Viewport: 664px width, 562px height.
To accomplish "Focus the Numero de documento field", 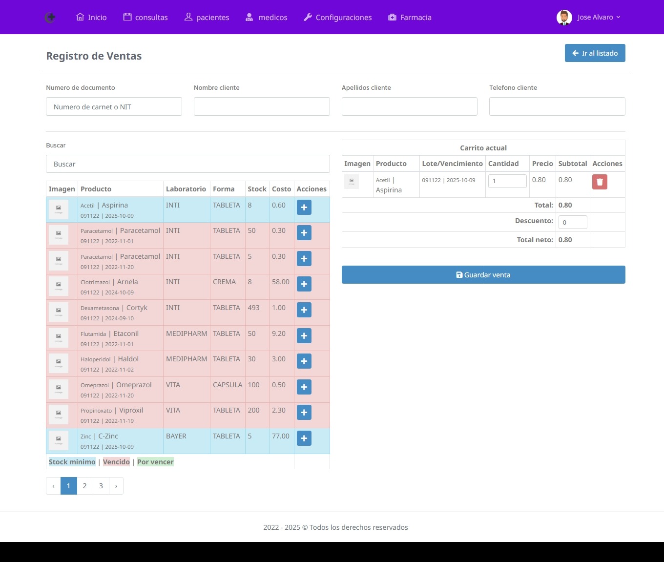I will pos(114,106).
